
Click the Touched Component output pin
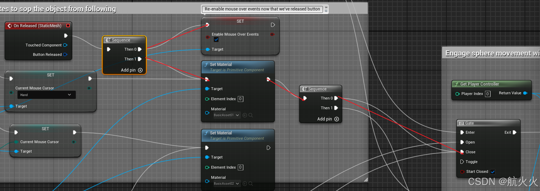pyautogui.click(x=65, y=45)
